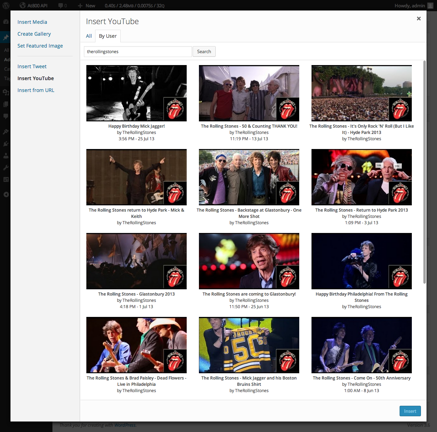Click the Settings sidebar icon
The height and width of the screenshot is (432, 437).
coord(6,179)
